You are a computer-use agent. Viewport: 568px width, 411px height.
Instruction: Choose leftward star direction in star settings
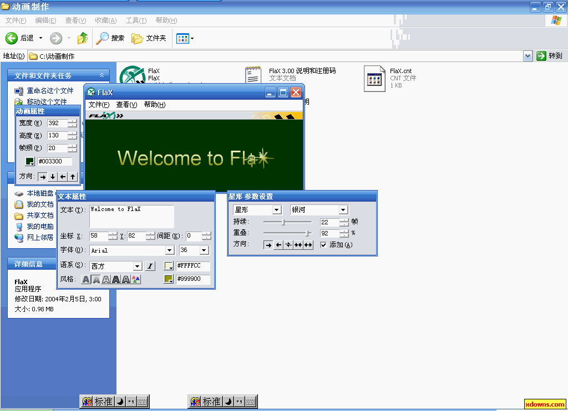278,245
